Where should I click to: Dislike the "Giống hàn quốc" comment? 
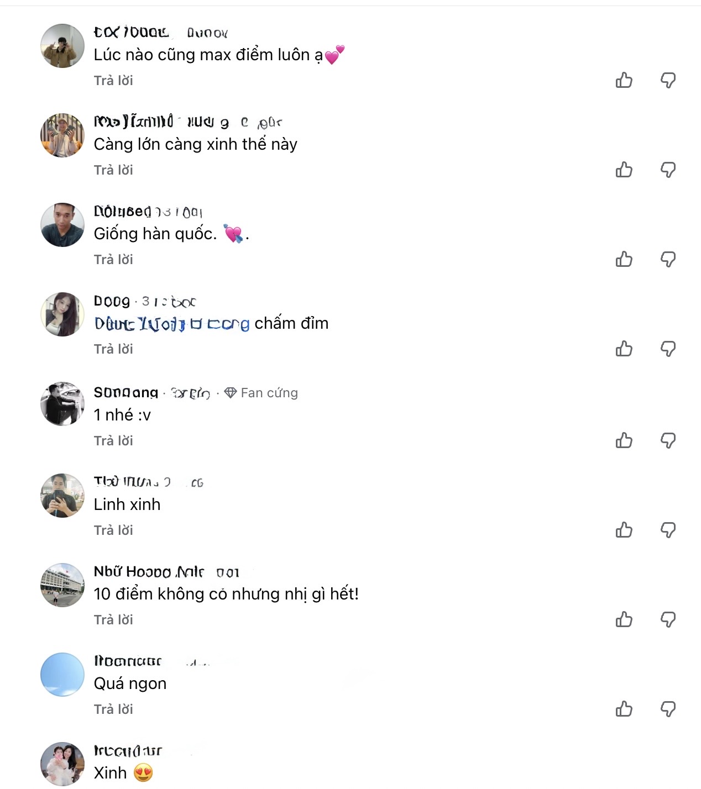[668, 259]
